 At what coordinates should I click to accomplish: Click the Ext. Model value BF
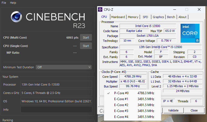161,57
